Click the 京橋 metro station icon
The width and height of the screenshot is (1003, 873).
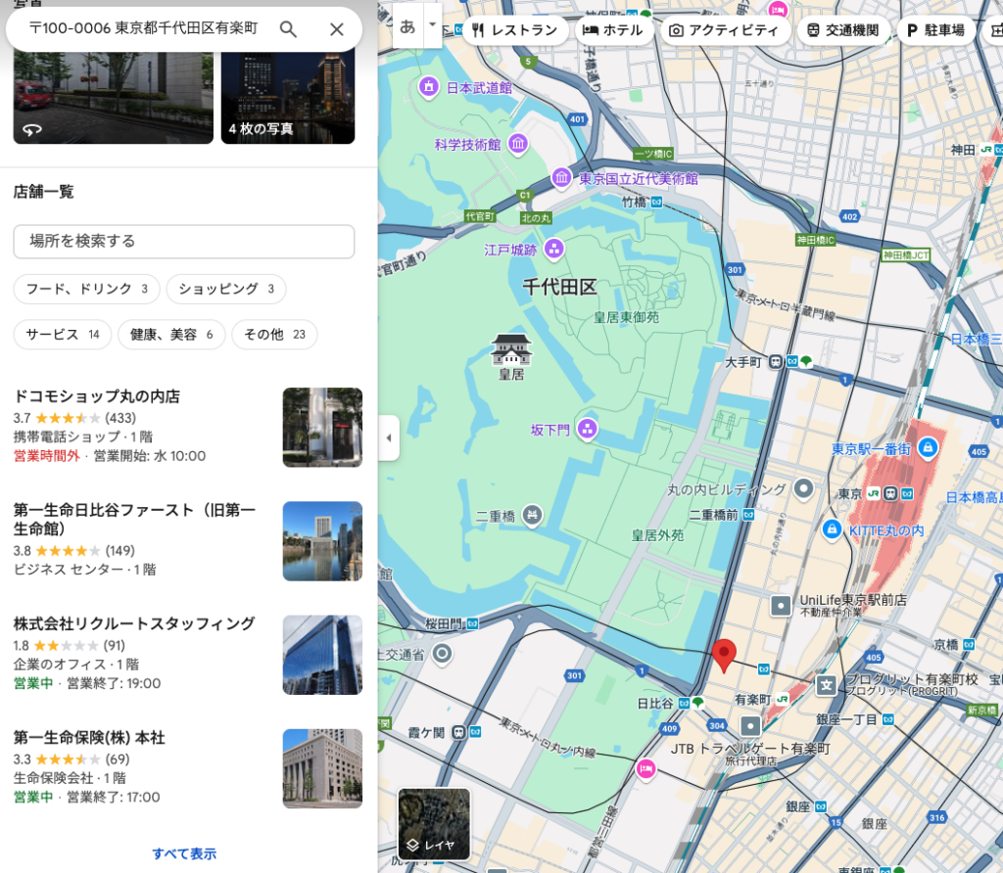point(969,645)
